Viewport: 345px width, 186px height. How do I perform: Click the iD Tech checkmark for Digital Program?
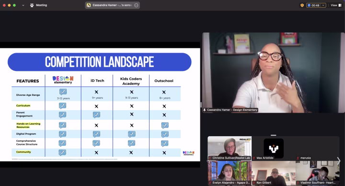[x=96, y=134]
